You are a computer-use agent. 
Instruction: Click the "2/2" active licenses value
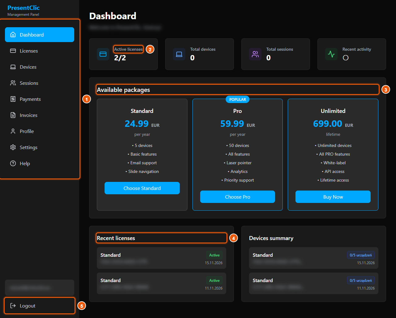(120, 58)
